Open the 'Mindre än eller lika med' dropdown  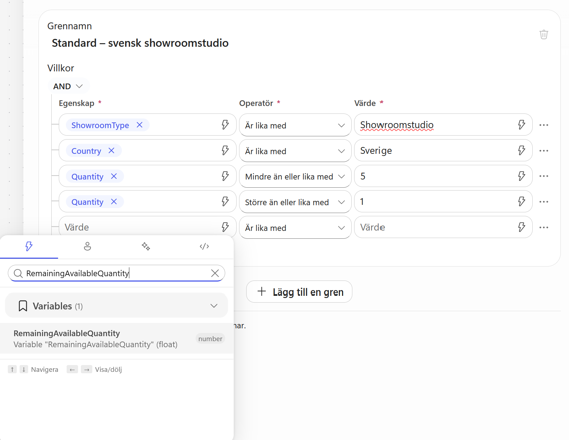[295, 176]
